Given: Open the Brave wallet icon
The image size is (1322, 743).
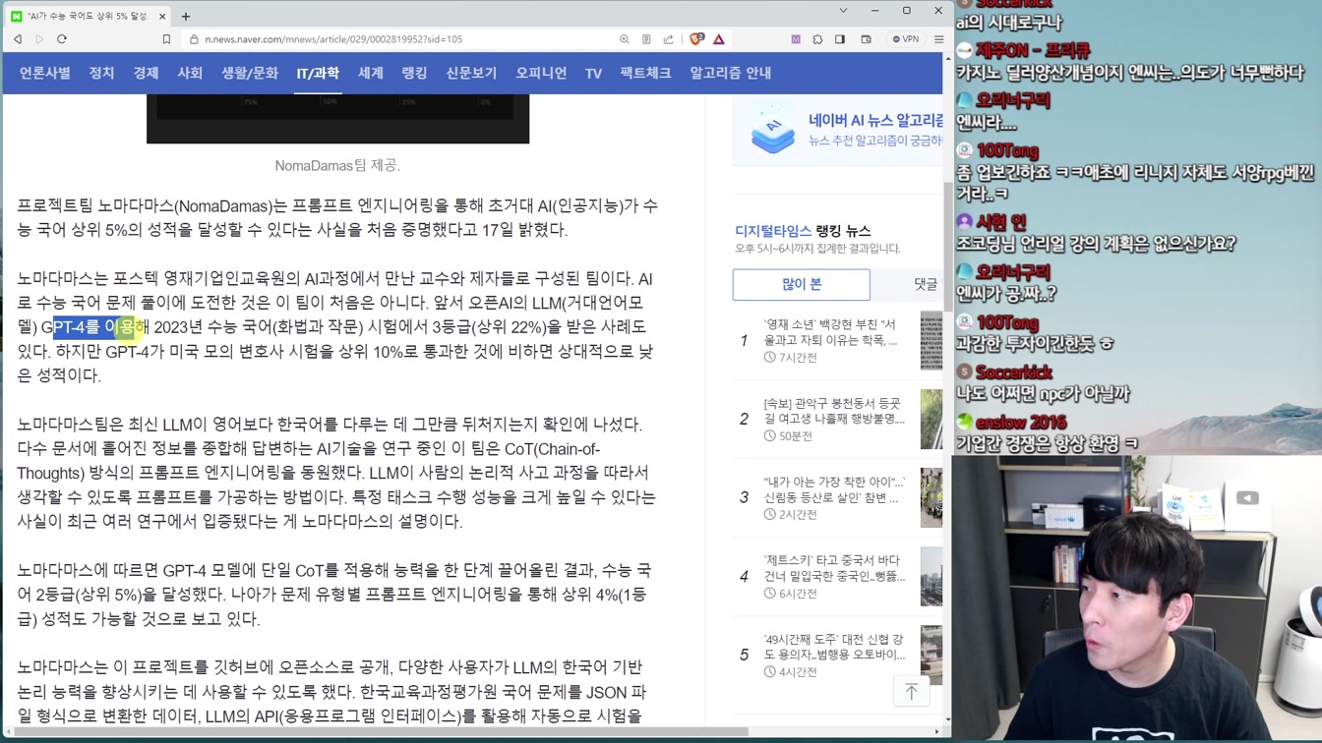Looking at the screenshot, I should click(867, 39).
